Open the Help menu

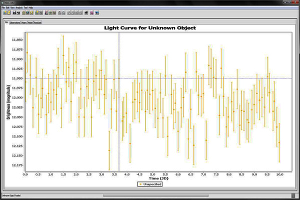(x=31, y=8)
